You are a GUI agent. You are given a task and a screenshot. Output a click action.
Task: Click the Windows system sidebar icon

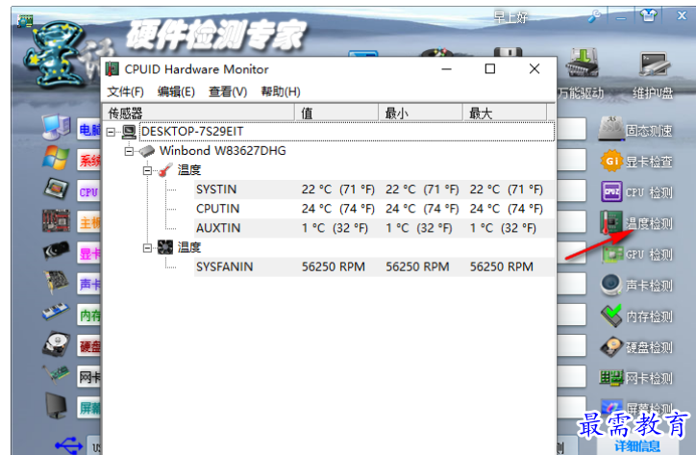[x=56, y=158]
